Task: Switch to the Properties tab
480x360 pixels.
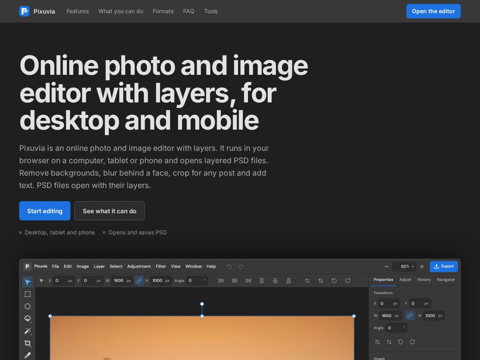Action: point(383,280)
